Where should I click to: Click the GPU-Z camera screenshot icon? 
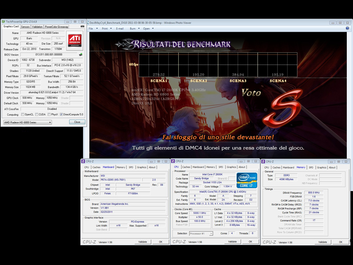click(82, 26)
